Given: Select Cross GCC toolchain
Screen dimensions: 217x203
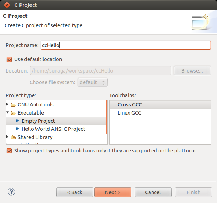Looking at the screenshot, I should 130,105.
